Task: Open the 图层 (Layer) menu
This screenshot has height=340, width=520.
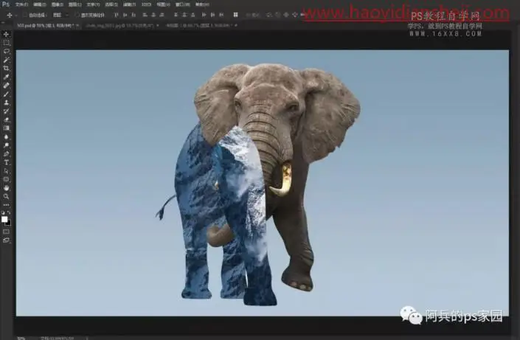Action: [x=75, y=4]
